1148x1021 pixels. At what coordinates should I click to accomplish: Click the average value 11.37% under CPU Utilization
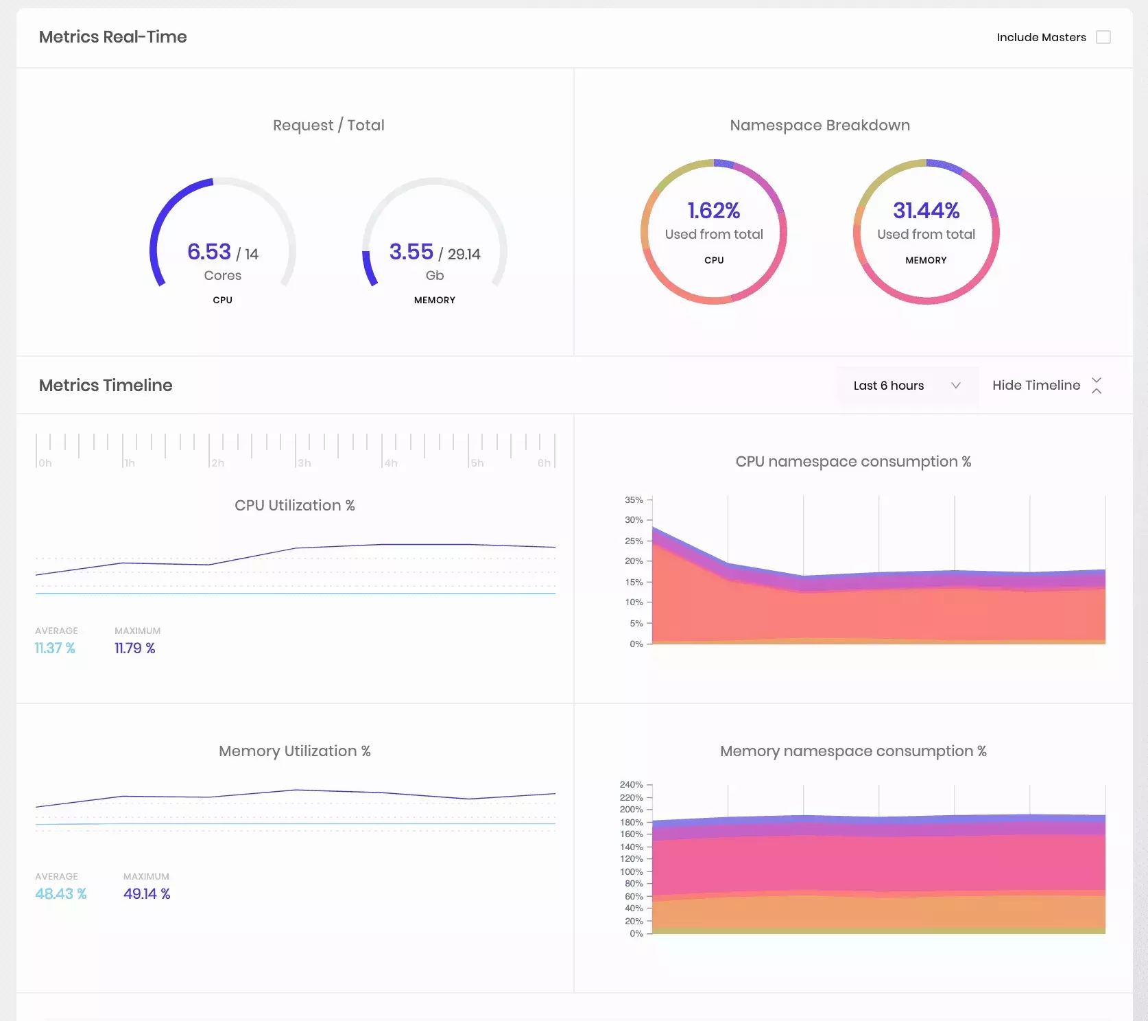point(55,648)
